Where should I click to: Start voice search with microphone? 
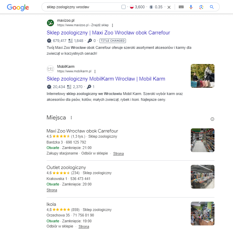[191, 7]
